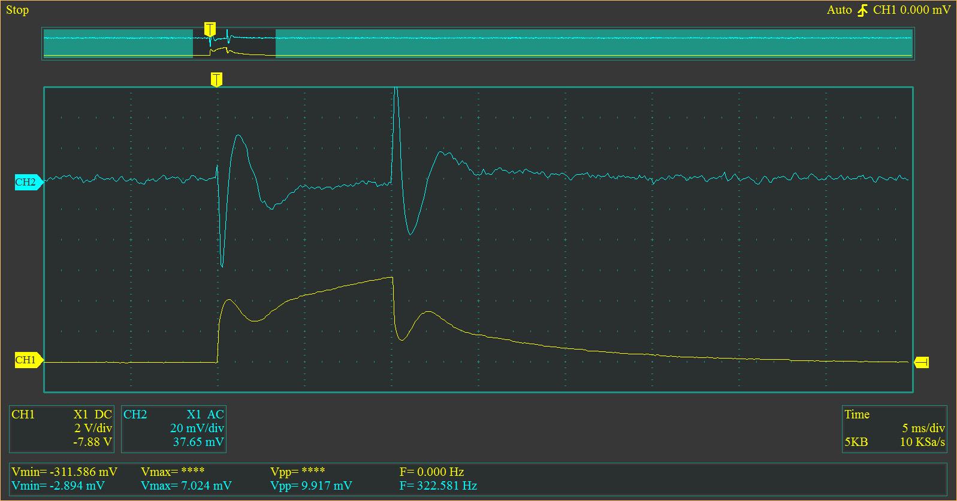
Task: Click the CH2 channel marker on the waveform
Action: (28, 183)
